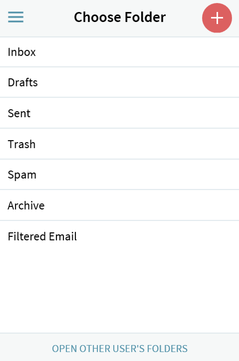Click the Open Other User's Folders link
Screen dimensions: 239x361
pyautogui.click(x=120, y=349)
